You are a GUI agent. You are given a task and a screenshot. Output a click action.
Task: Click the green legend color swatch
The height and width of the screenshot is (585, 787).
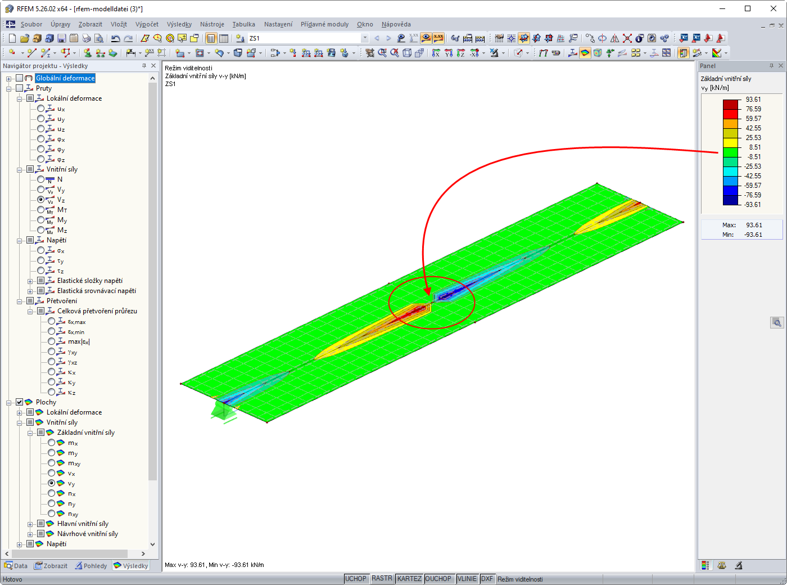tap(730, 152)
